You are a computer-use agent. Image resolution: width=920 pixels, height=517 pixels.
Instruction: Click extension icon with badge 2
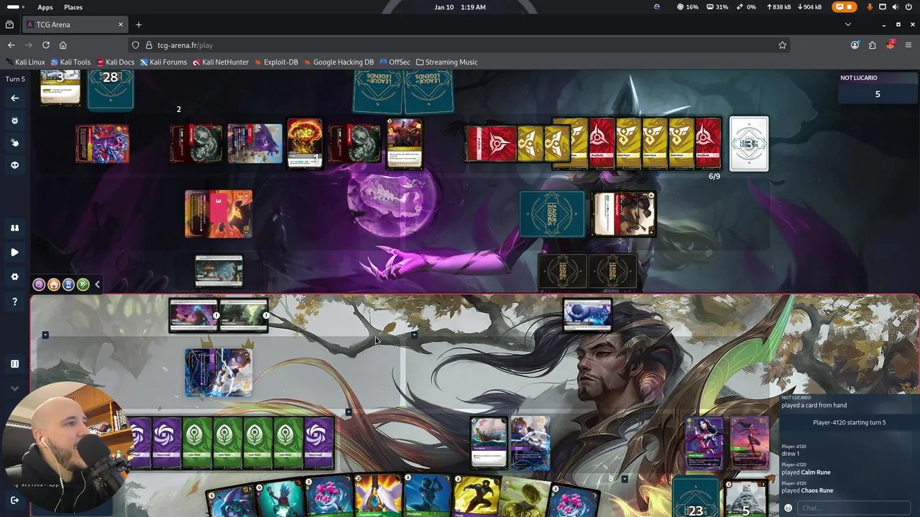891,45
